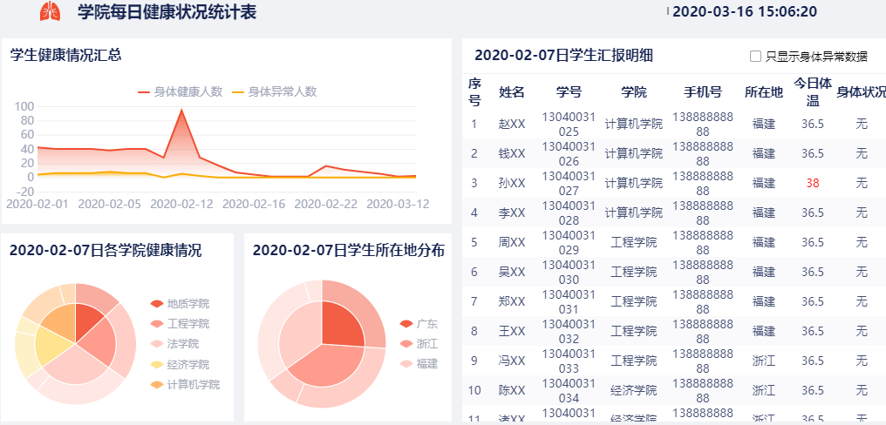Click the 2020-02-07日各学院健康情况 panel title
Viewport: 886px width, 425px height.
coord(106,250)
